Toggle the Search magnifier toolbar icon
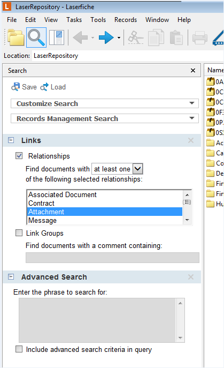This screenshot has height=368, width=224. click(x=36, y=37)
